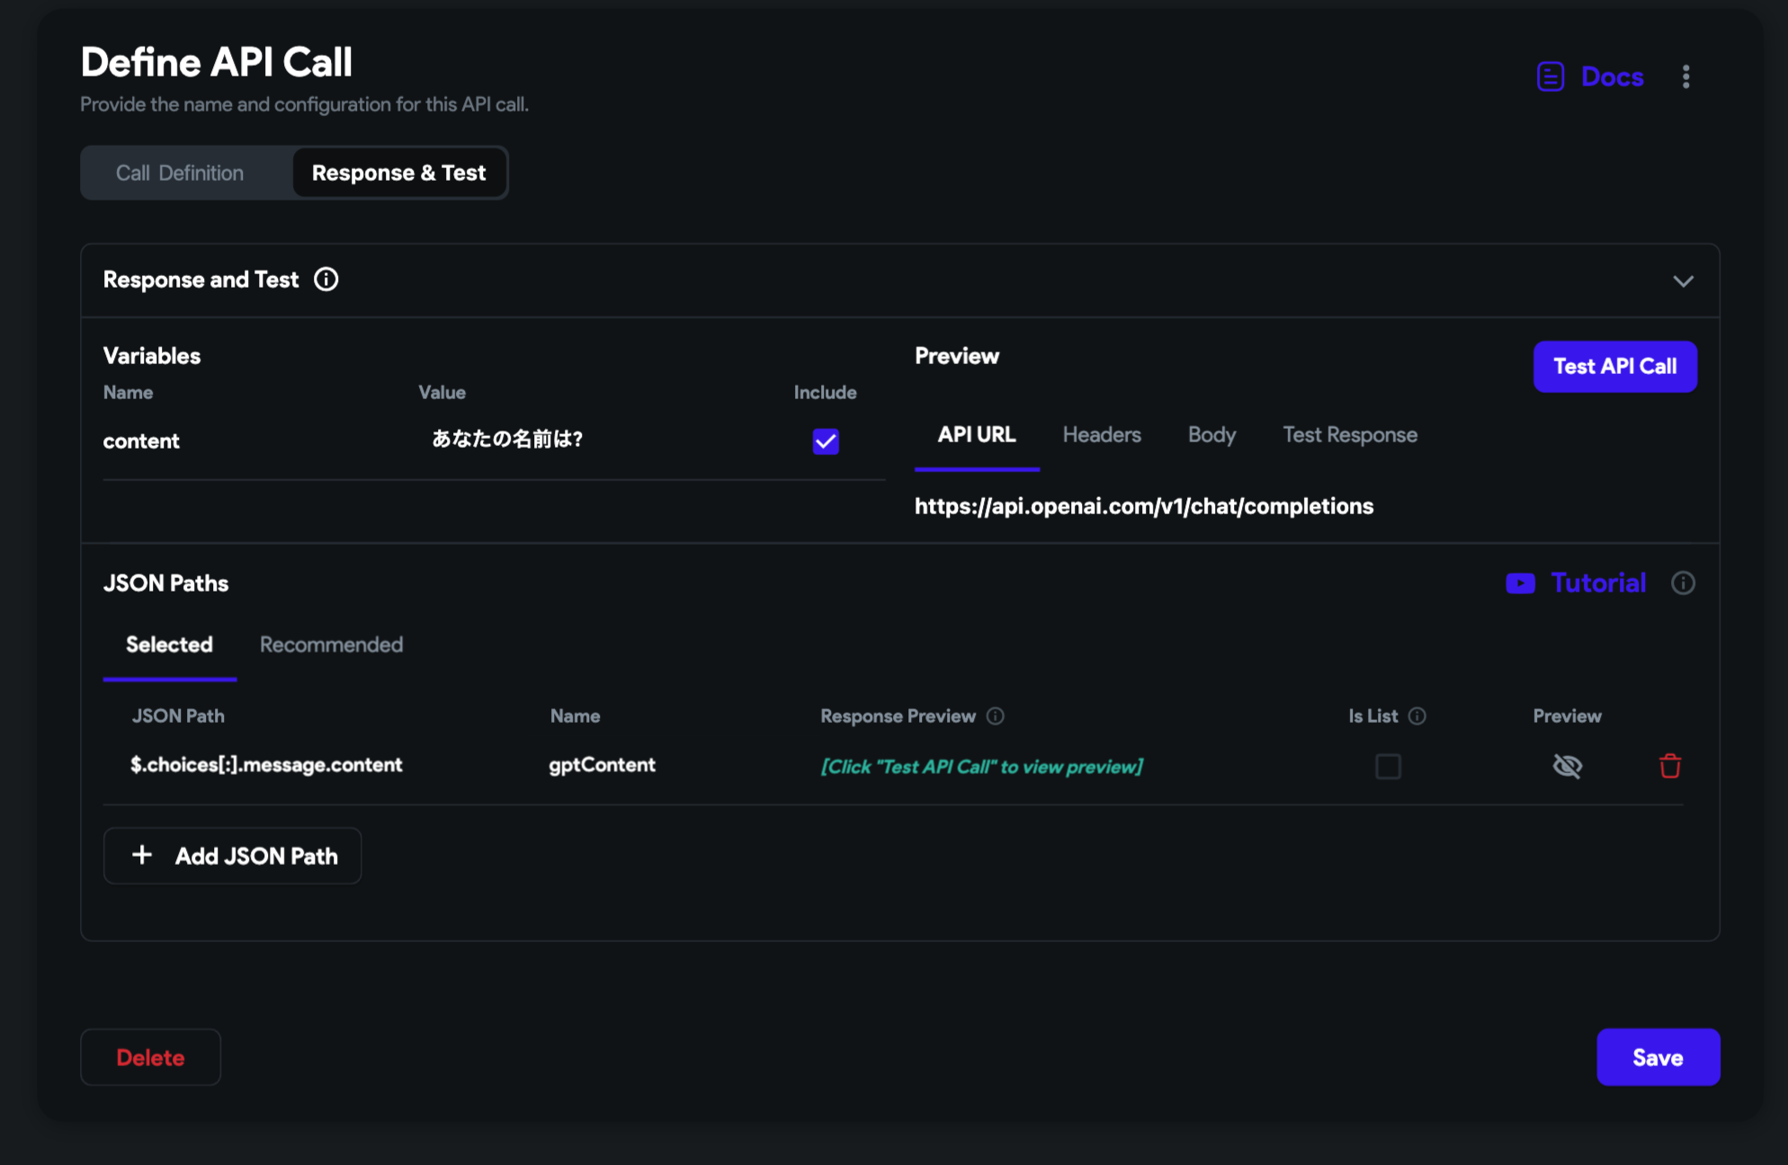Open the Test Response tab

pos(1349,435)
